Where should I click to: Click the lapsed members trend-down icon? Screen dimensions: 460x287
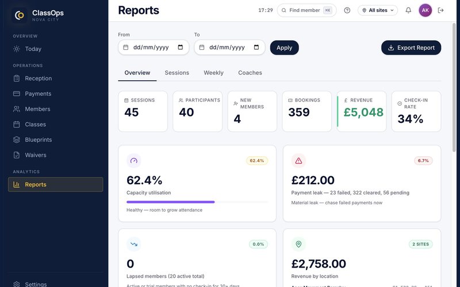click(x=134, y=244)
